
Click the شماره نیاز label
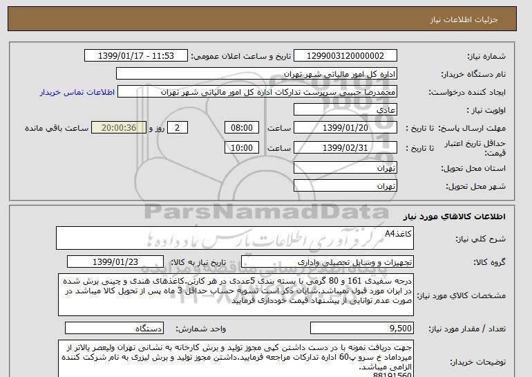(x=486, y=57)
